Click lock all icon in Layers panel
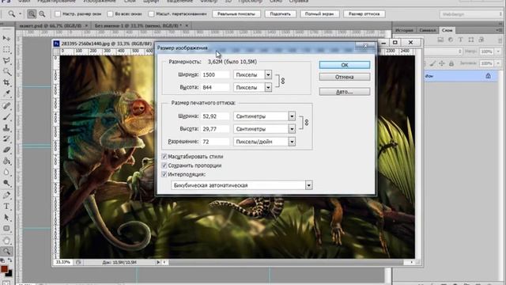Image resolution: width=506 pixels, height=285 pixels. tap(451, 63)
